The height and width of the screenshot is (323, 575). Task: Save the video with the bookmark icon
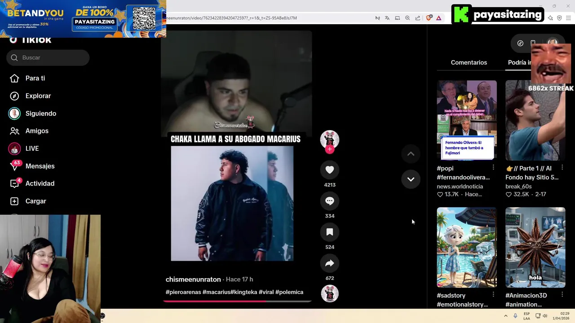click(x=330, y=232)
